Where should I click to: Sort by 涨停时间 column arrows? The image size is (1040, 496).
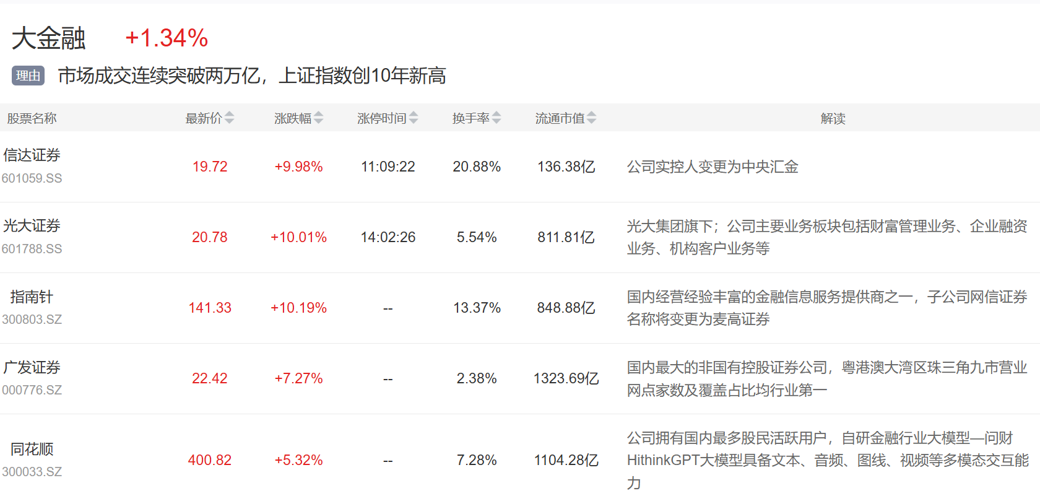pyautogui.click(x=414, y=118)
